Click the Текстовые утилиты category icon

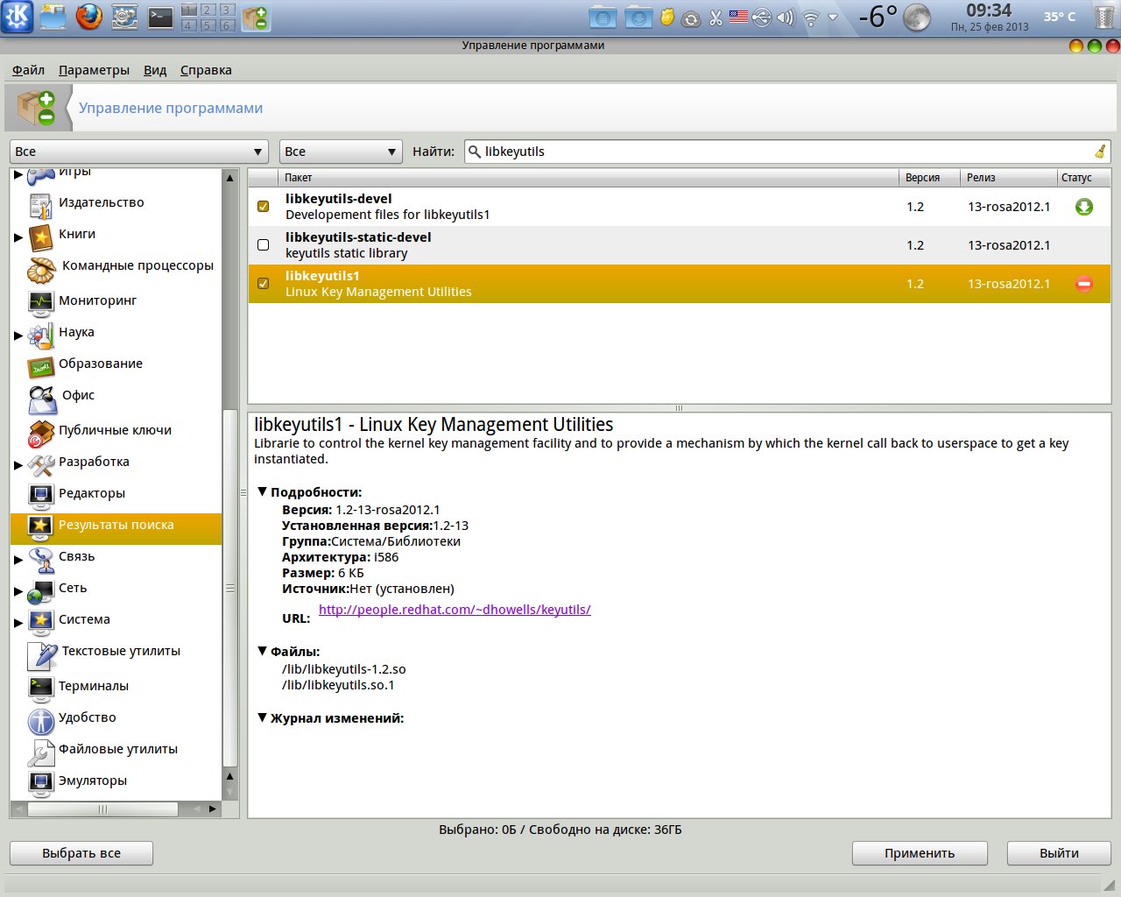[42, 653]
